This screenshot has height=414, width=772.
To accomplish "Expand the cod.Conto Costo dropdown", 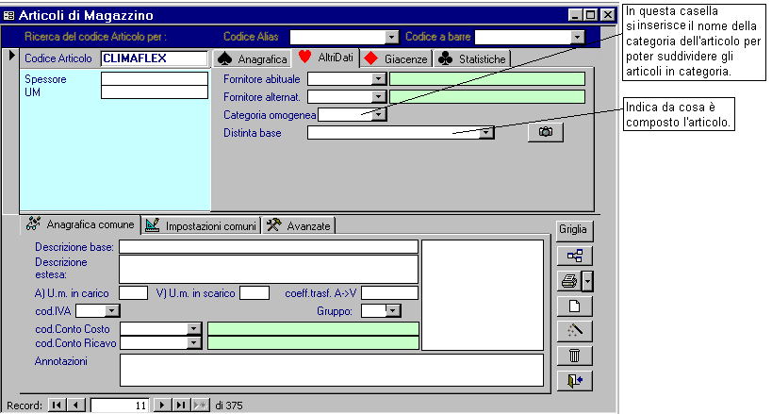I will point(193,329).
